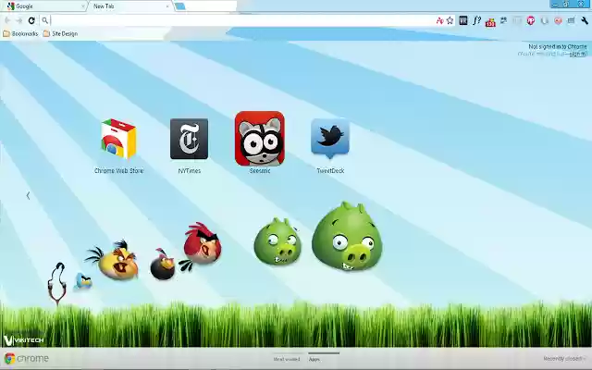Open the Chrome Web Store app
The image size is (592, 370).
(118, 139)
